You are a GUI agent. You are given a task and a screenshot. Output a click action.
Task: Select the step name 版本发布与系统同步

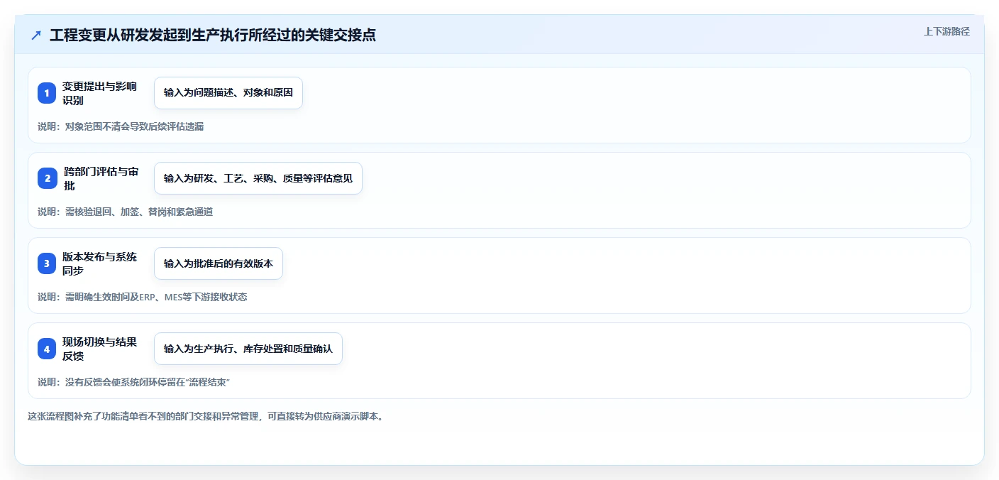click(x=99, y=263)
